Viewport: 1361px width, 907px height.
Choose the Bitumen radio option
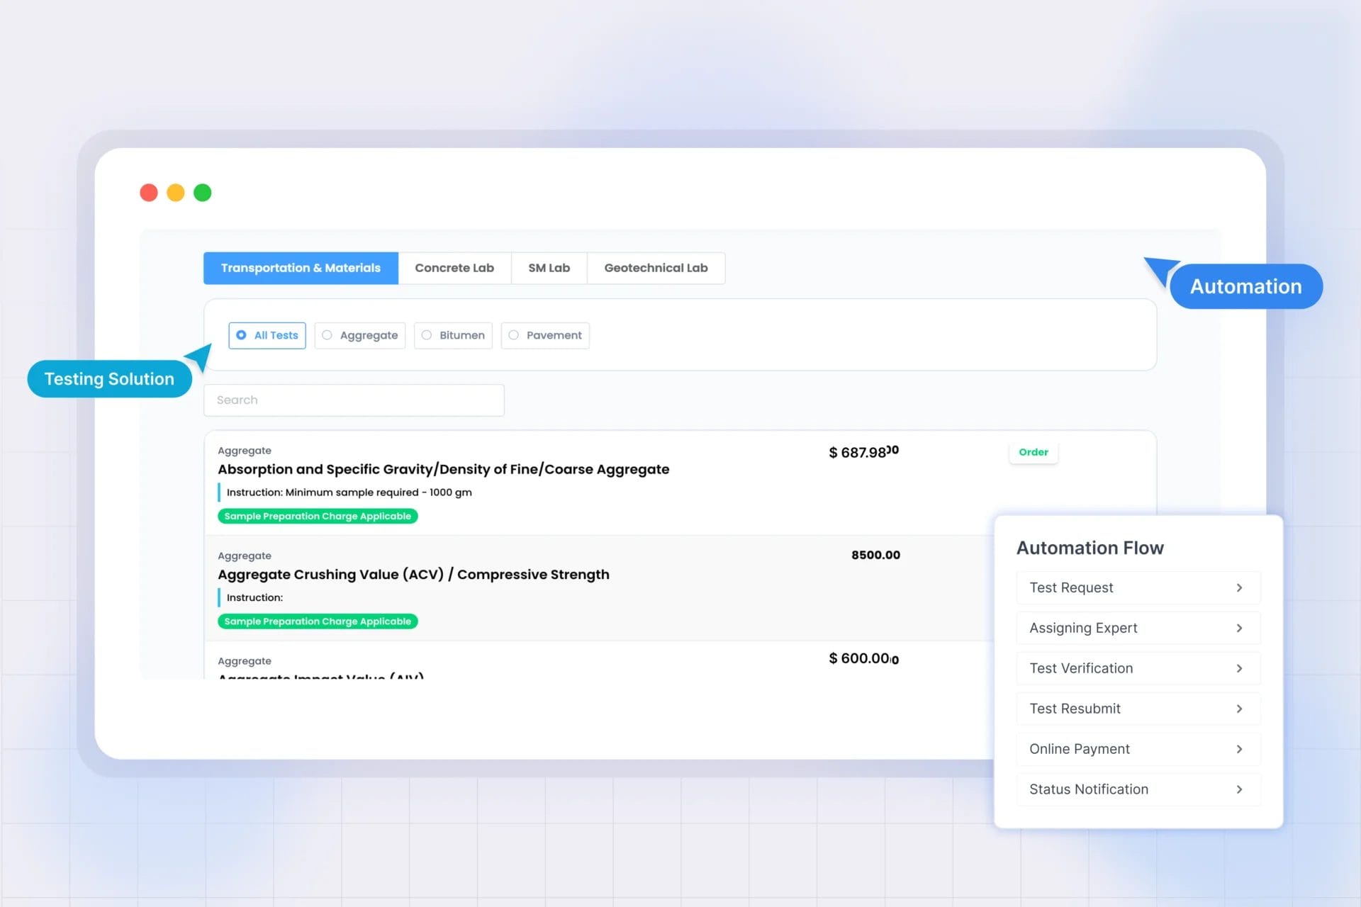tap(427, 335)
